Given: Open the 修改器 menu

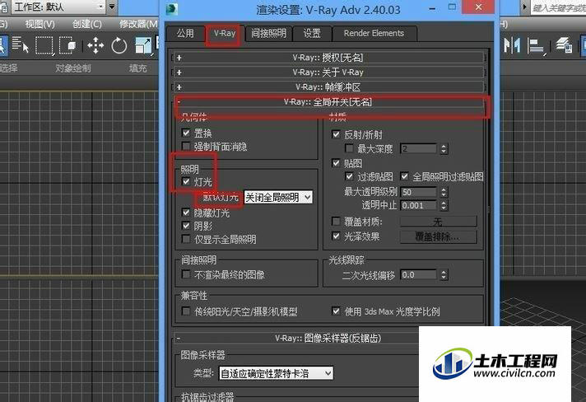Looking at the screenshot, I should pyautogui.click(x=138, y=25).
